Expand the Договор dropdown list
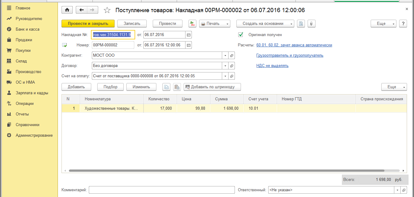The image size is (414, 197). (x=225, y=66)
